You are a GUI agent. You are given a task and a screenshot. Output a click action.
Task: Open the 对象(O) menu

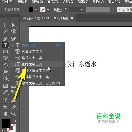pos(37,2)
